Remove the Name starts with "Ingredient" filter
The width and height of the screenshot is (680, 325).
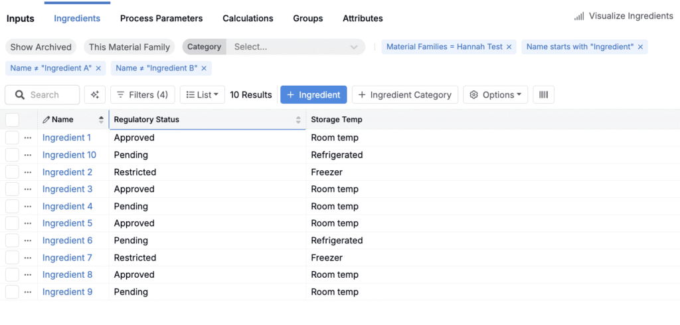[640, 47]
